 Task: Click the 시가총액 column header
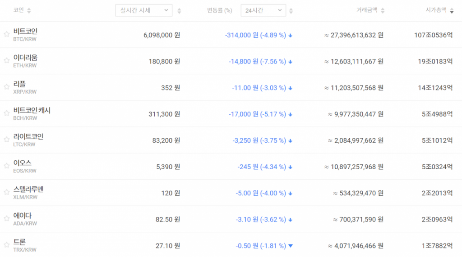click(x=436, y=10)
